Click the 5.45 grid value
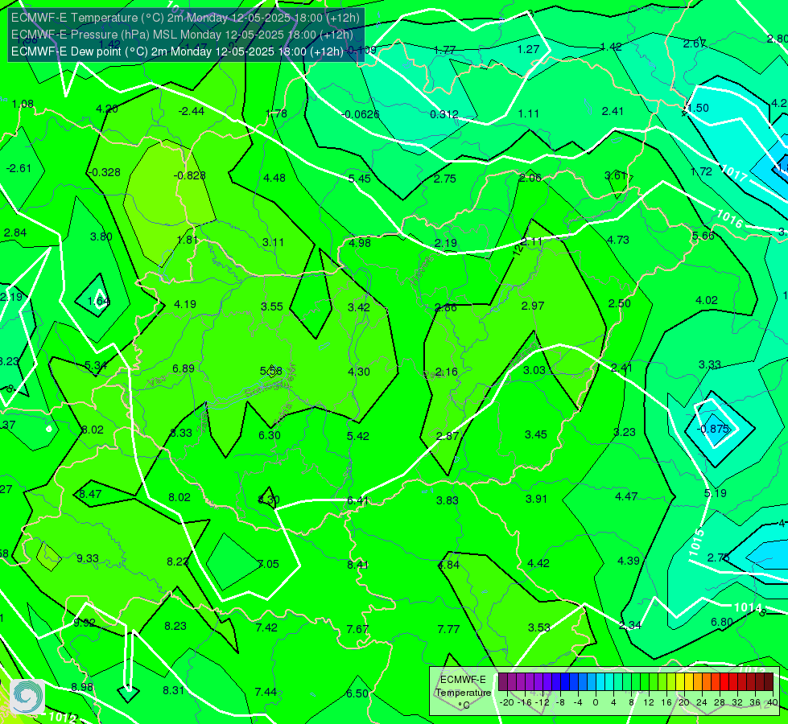Screen dimensions: 788x724 coord(359,179)
